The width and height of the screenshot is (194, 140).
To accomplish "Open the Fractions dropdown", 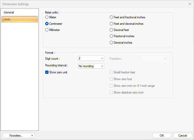I will click(154, 58).
